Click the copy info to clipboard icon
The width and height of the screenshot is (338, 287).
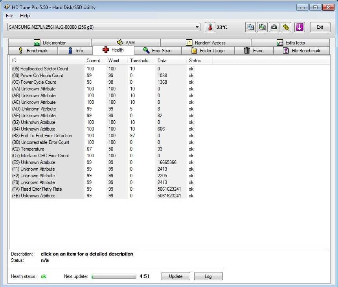[250, 27]
